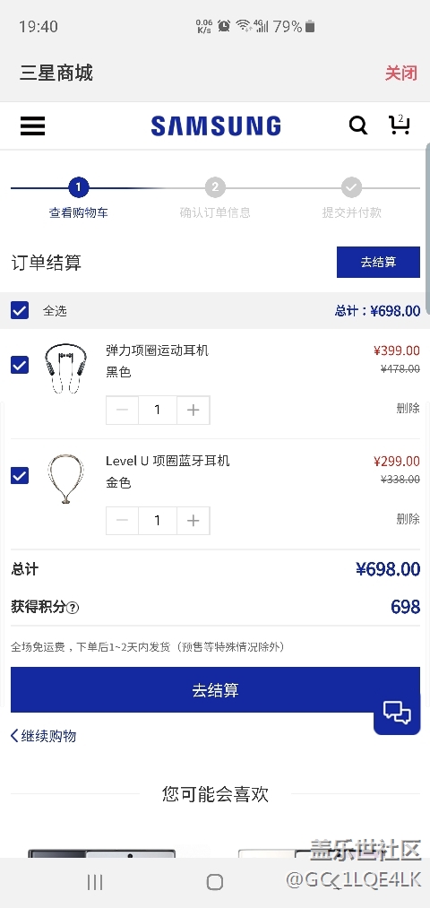Uncheck the 弹力项圈运动耳机 item checkbox
Image resolution: width=430 pixels, height=908 pixels.
[20, 365]
